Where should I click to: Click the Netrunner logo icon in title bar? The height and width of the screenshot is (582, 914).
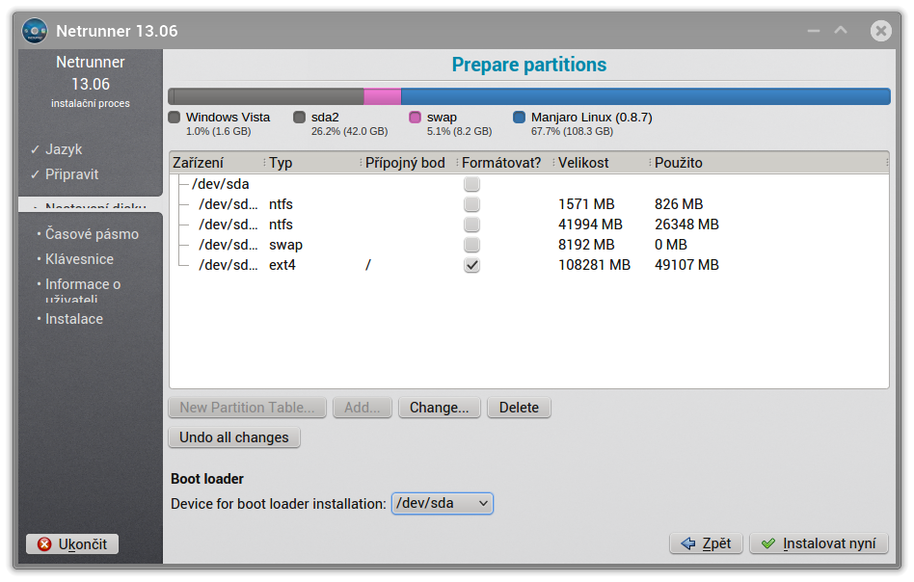click(35, 30)
